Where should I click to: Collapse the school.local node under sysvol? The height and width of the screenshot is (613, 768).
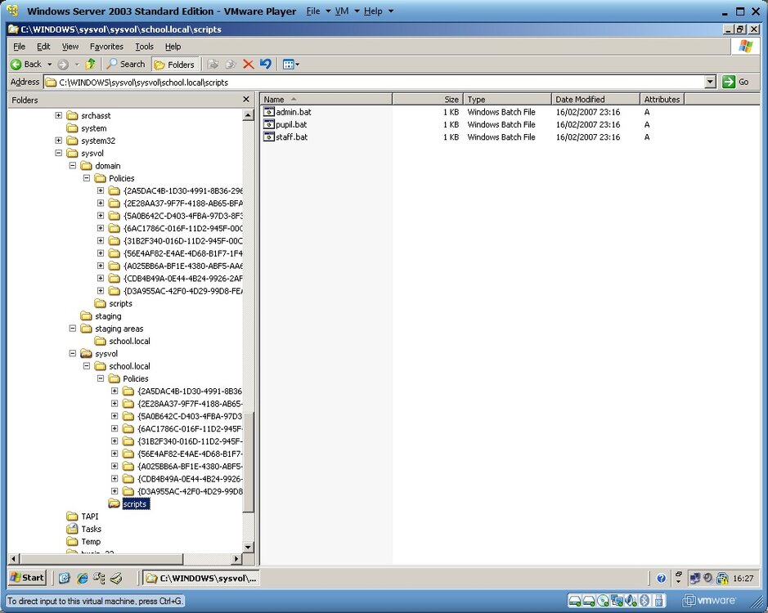point(86,365)
